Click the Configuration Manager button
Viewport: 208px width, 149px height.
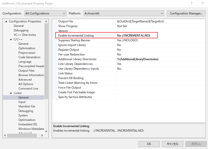click(186, 13)
